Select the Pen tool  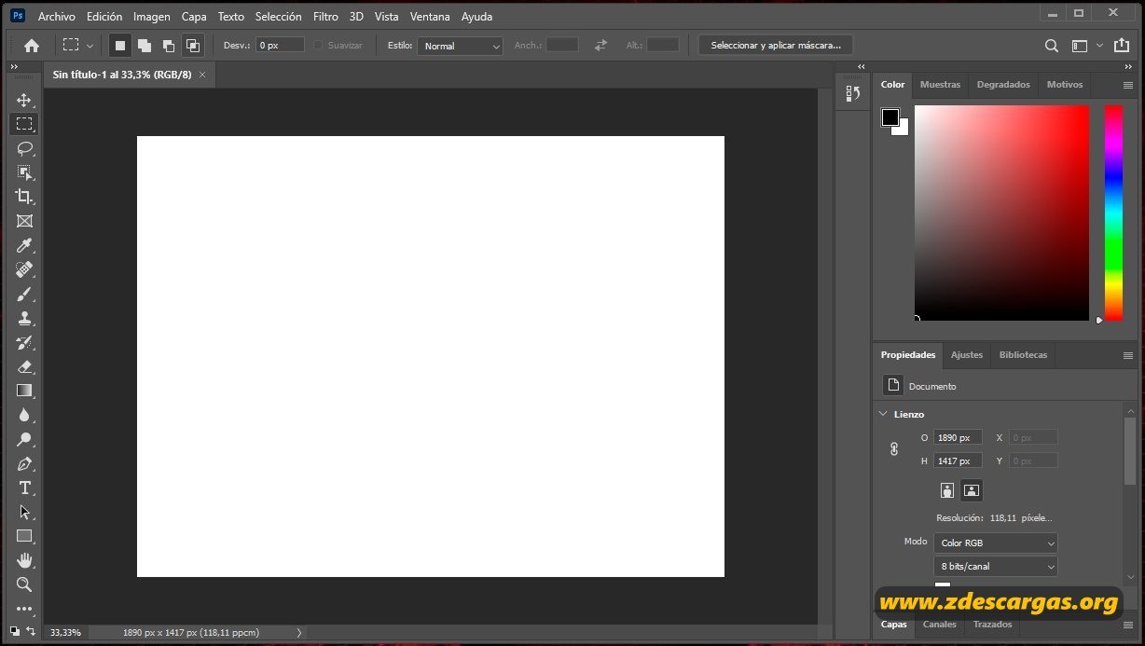(24, 463)
